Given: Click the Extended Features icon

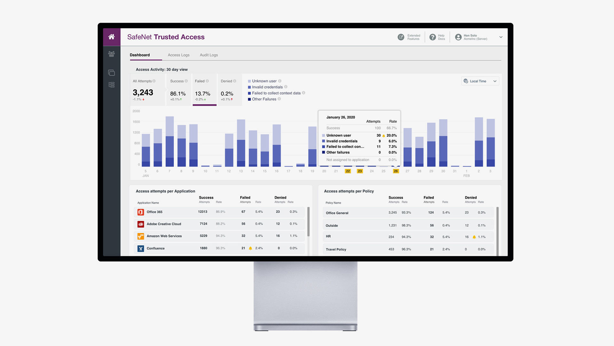Looking at the screenshot, I should point(401,37).
